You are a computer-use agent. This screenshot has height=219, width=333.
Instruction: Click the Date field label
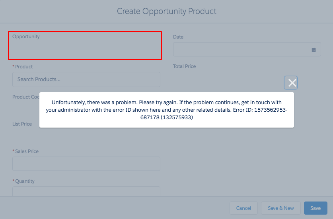point(178,37)
